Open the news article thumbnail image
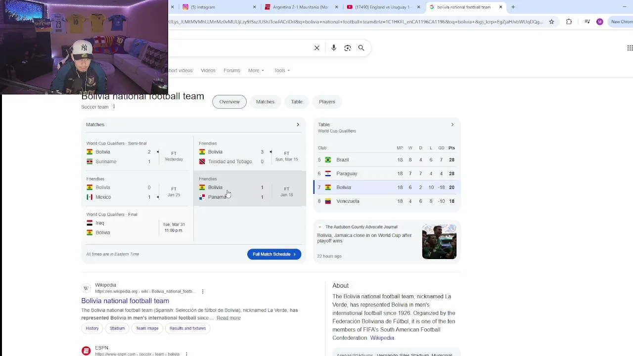Image resolution: width=633 pixels, height=356 pixels. (x=439, y=242)
